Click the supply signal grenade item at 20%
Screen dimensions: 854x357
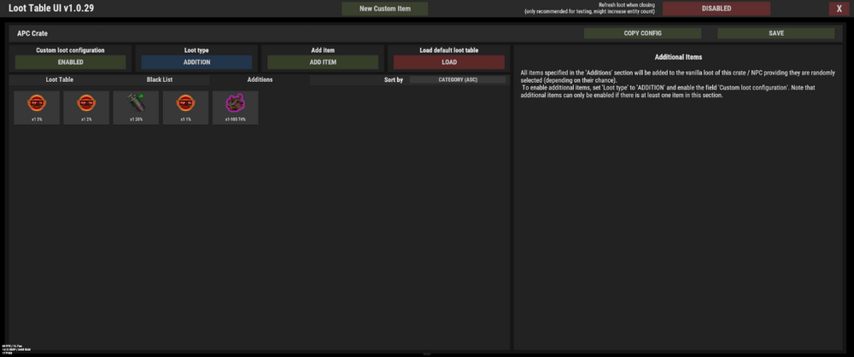(136, 107)
